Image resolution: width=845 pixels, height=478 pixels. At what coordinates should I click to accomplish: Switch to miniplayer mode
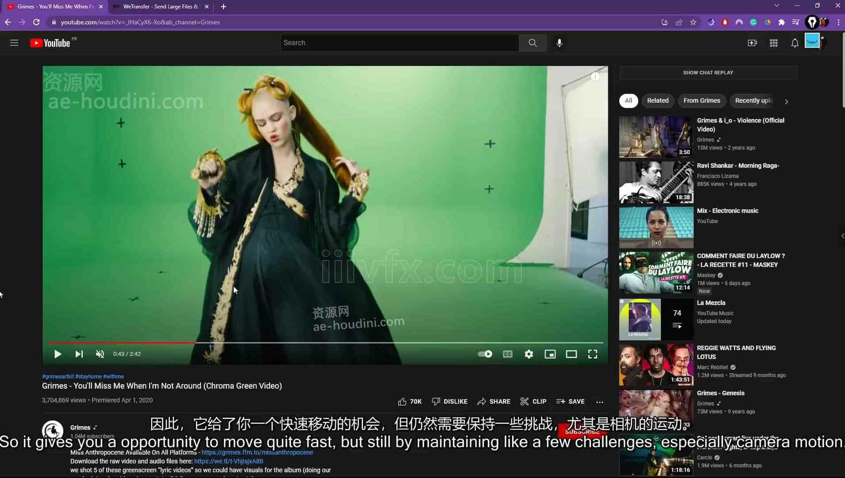[550, 354]
